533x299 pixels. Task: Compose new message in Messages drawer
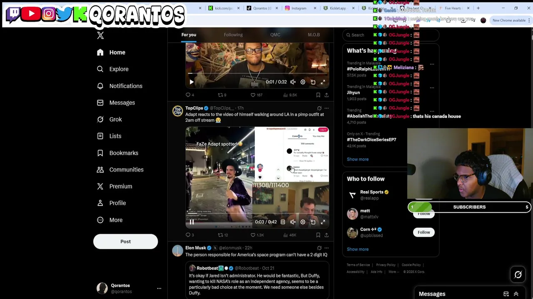pyautogui.click(x=506, y=294)
